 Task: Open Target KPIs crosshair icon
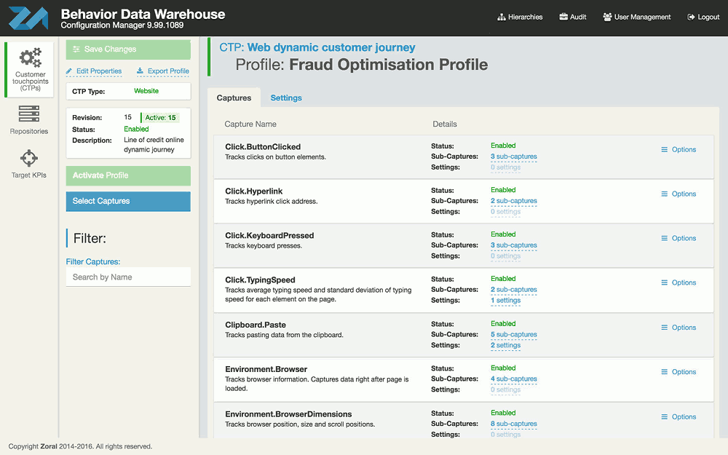[29, 158]
